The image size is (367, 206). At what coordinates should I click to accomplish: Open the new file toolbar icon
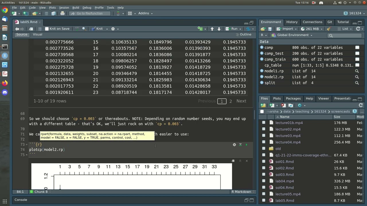click(x=14, y=13)
